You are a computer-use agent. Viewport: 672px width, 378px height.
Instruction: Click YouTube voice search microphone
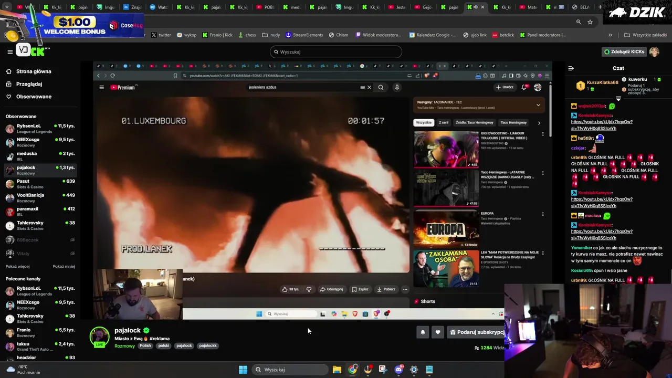[397, 87]
